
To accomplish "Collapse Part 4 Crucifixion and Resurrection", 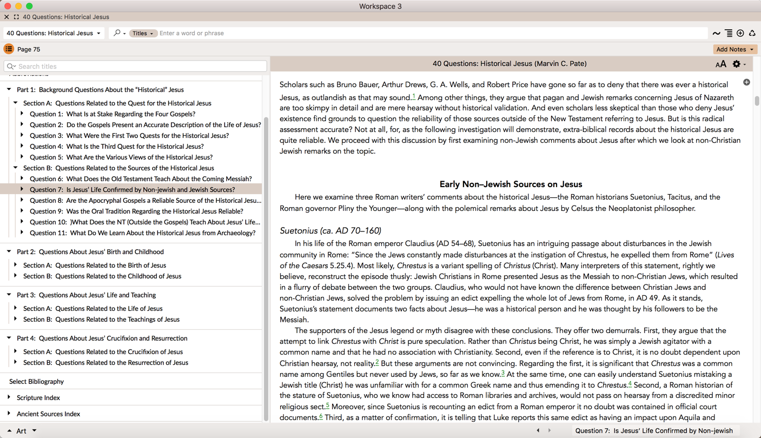I will pyautogui.click(x=9, y=339).
